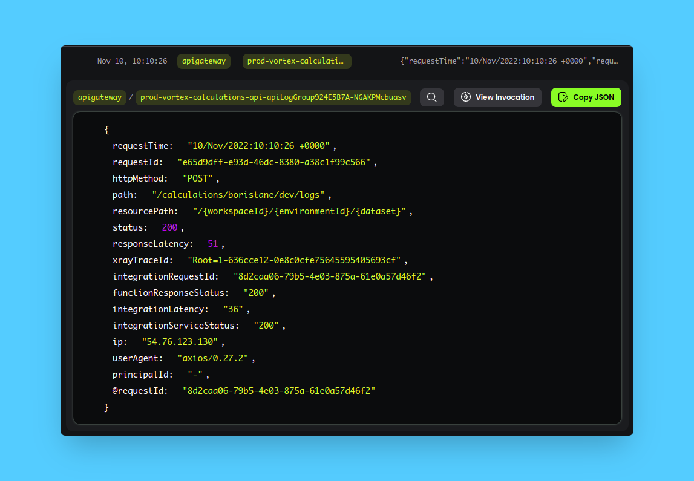This screenshot has height=481, width=694.
Task: Click the View Invocation target icon
Action: point(466,97)
